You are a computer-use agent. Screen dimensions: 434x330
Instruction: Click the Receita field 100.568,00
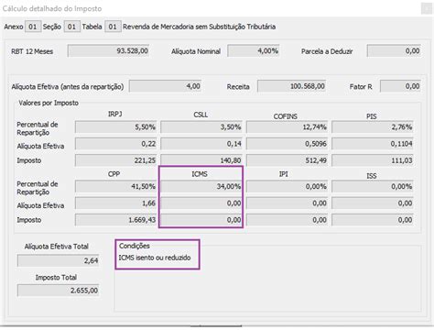pyautogui.click(x=292, y=86)
